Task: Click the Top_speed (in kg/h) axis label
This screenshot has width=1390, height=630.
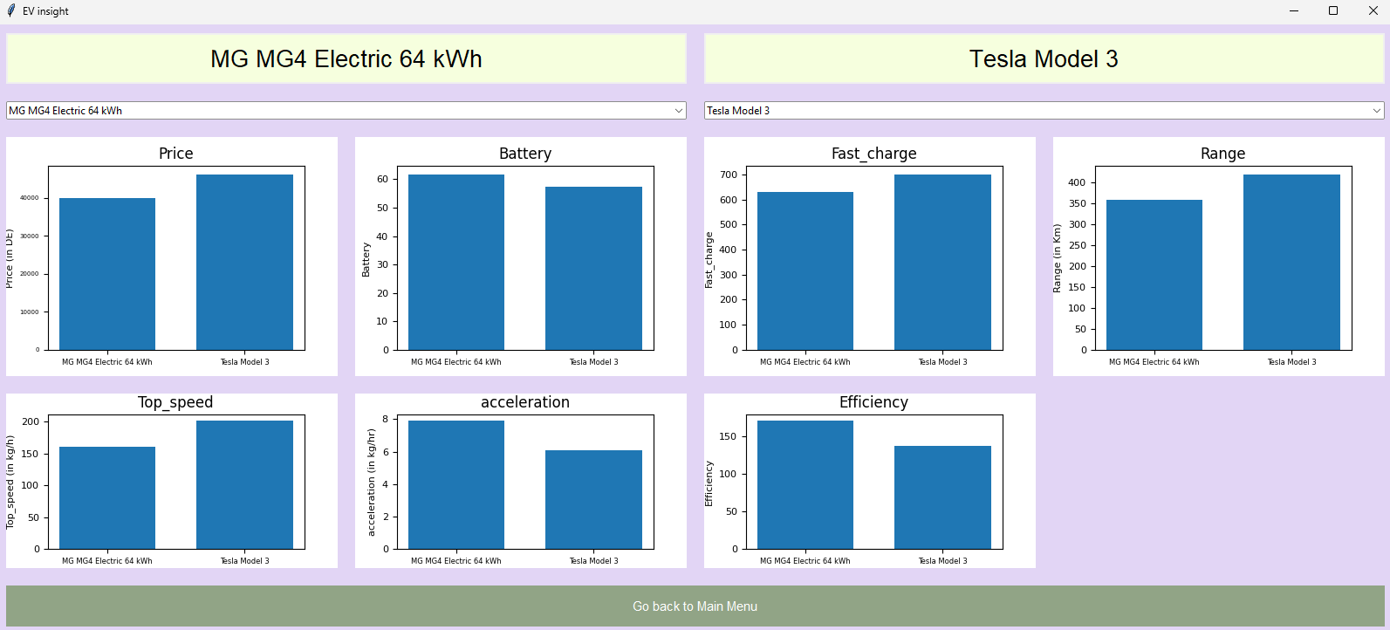Action: 10,483
